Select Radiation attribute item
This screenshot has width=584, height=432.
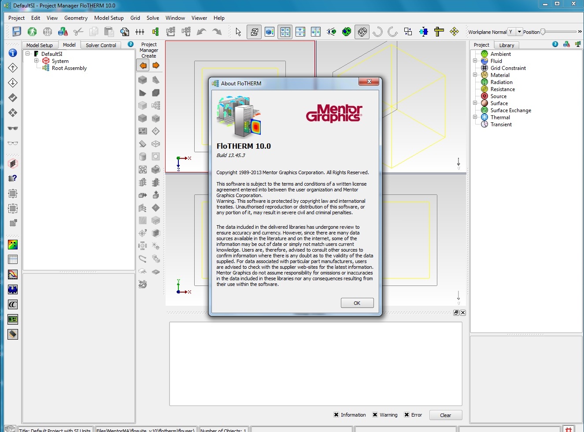[502, 82]
